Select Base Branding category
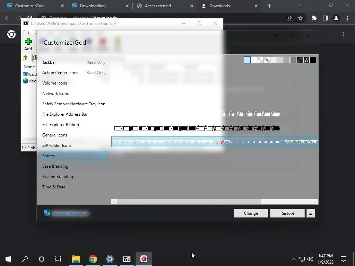 [x=74, y=166]
